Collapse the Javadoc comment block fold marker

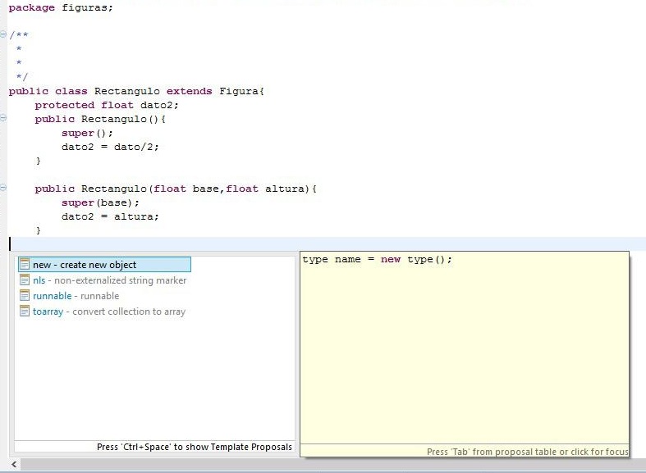3,35
